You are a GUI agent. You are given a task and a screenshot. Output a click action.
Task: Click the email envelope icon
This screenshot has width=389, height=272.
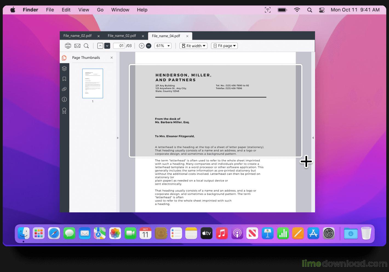pyautogui.click(x=77, y=46)
